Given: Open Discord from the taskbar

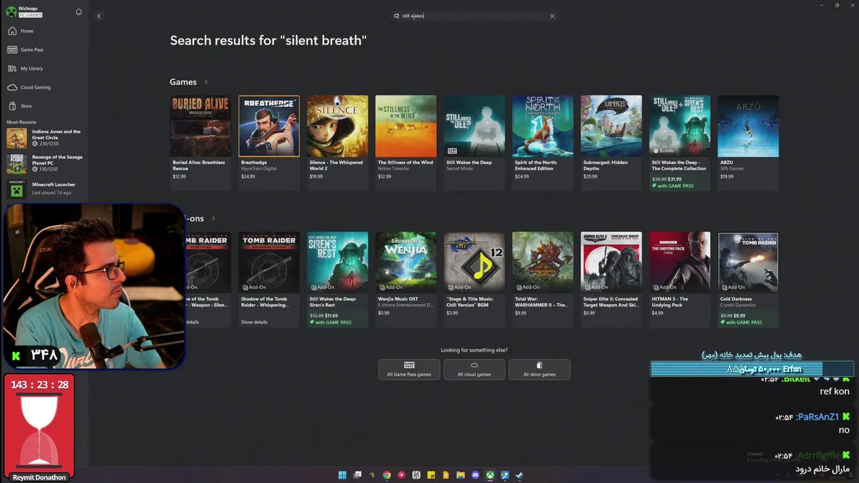Looking at the screenshot, I should pos(476,475).
